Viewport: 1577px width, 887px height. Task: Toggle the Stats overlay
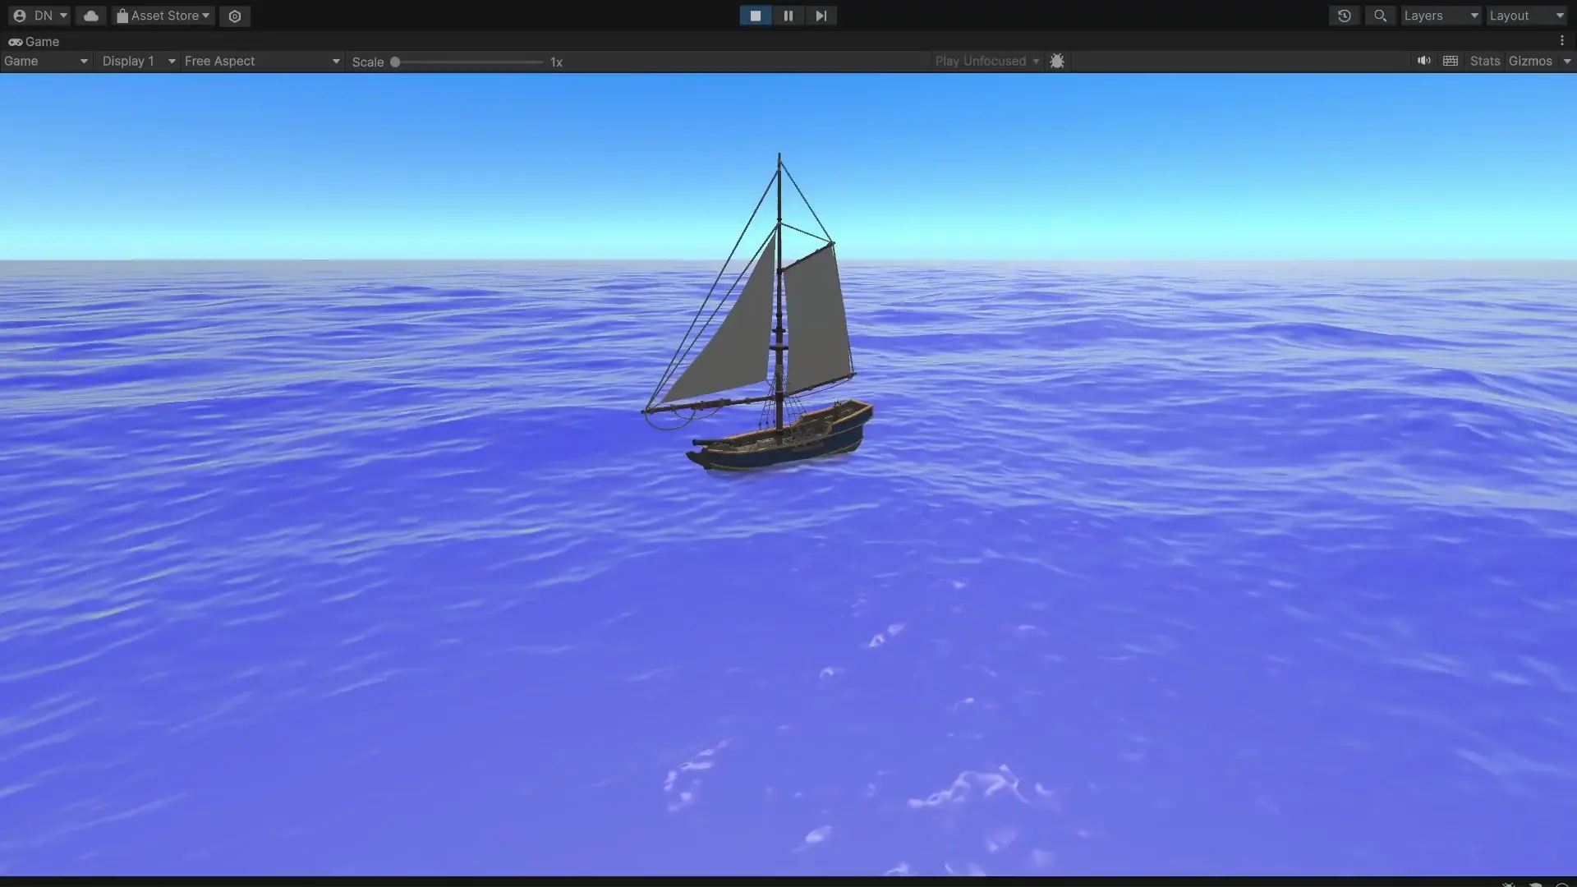tap(1485, 61)
